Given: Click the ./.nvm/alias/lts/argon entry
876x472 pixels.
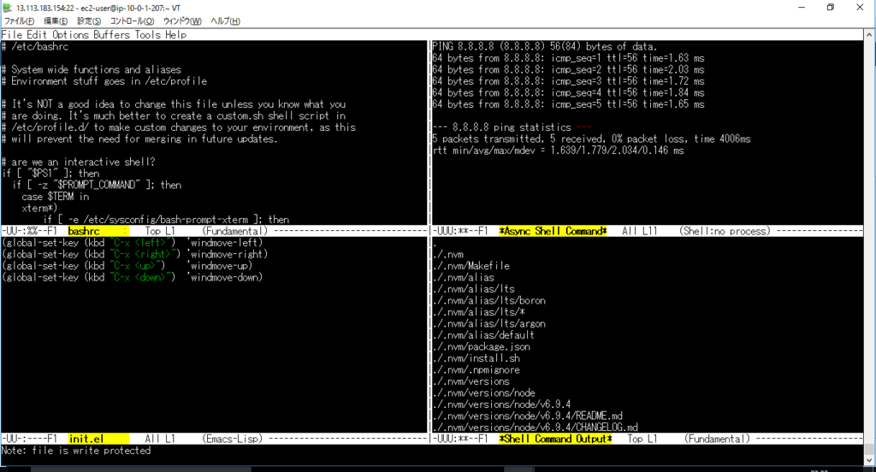Looking at the screenshot, I should point(488,324).
